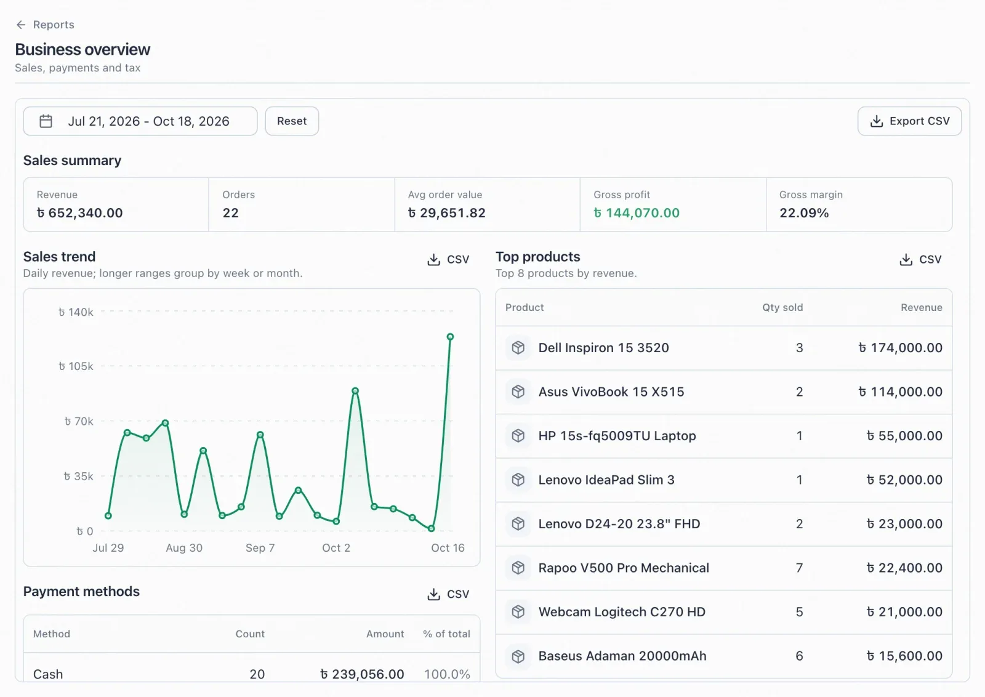Click the Aug 30 axis label
Screen dimensions: 985x697
pos(184,548)
